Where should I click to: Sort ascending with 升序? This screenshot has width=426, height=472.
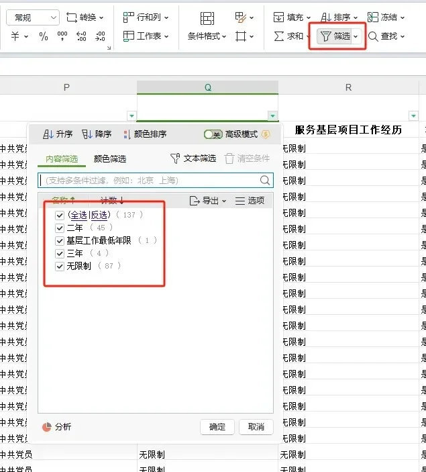point(58,134)
